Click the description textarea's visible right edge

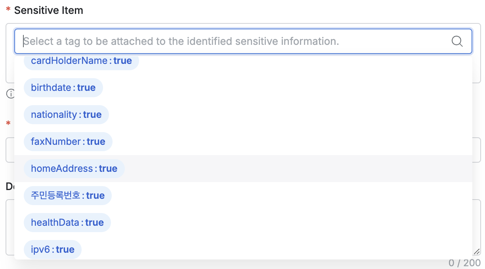tap(477, 226)
